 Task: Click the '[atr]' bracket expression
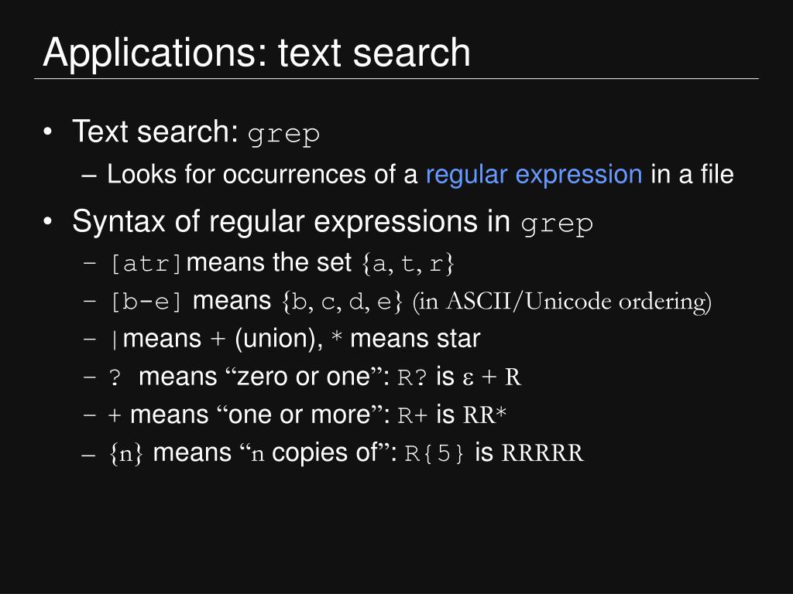pyautogui.click(x=146, y=264)
